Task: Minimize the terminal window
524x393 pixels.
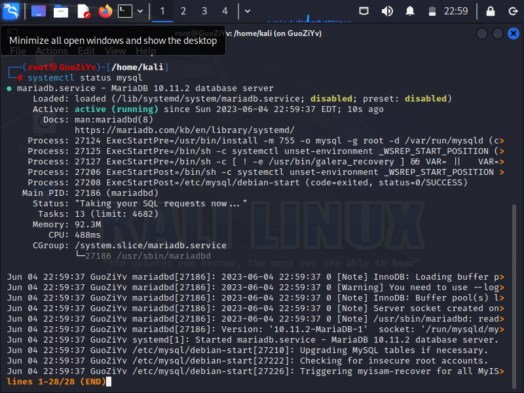Action: pos(482,33)
